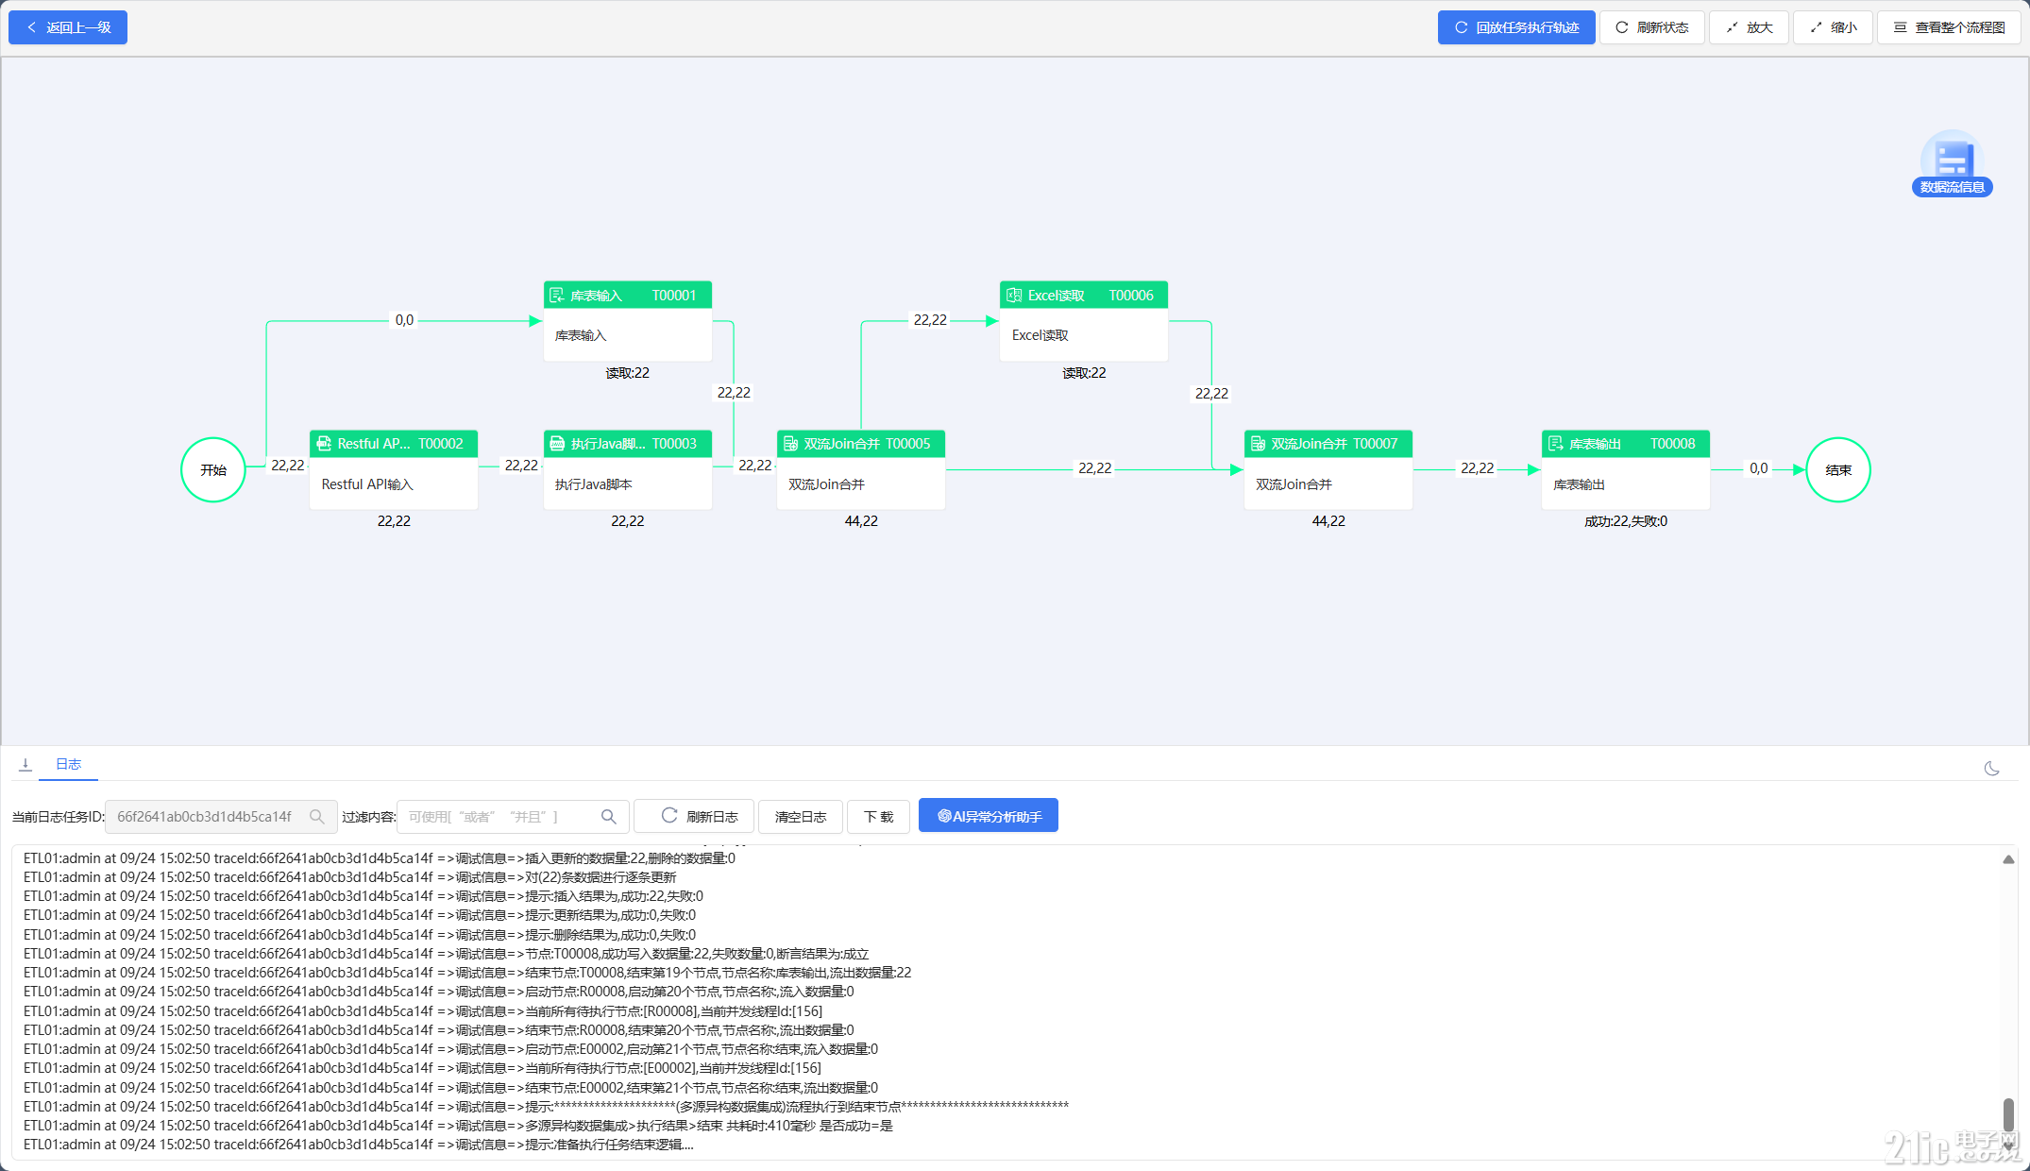
Task: Click the 0,0 edge label before 结束
Action: pos(1758,468)
